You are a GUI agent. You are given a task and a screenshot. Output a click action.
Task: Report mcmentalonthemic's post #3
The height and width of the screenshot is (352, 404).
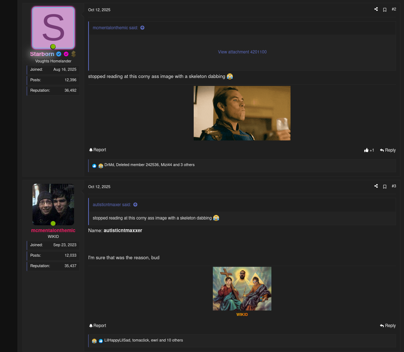click(98, 326)
